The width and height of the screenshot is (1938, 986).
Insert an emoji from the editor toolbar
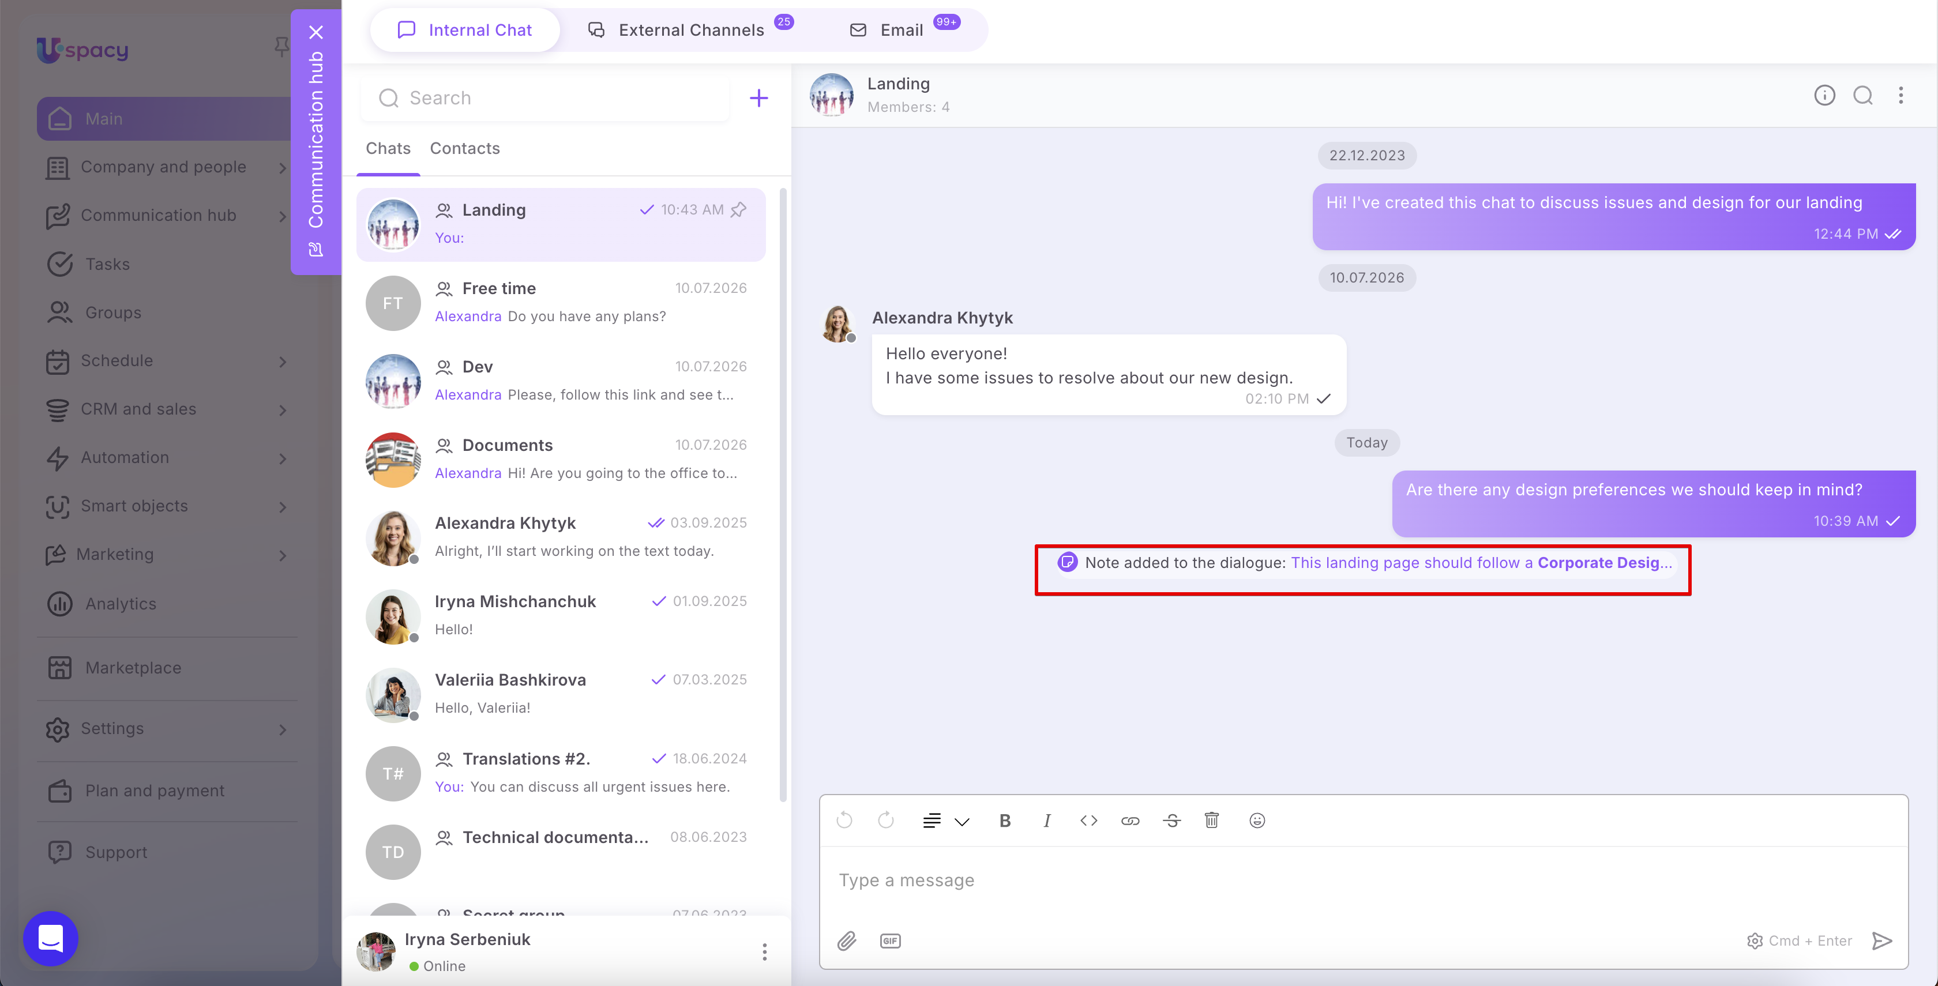click(1257, 821)
